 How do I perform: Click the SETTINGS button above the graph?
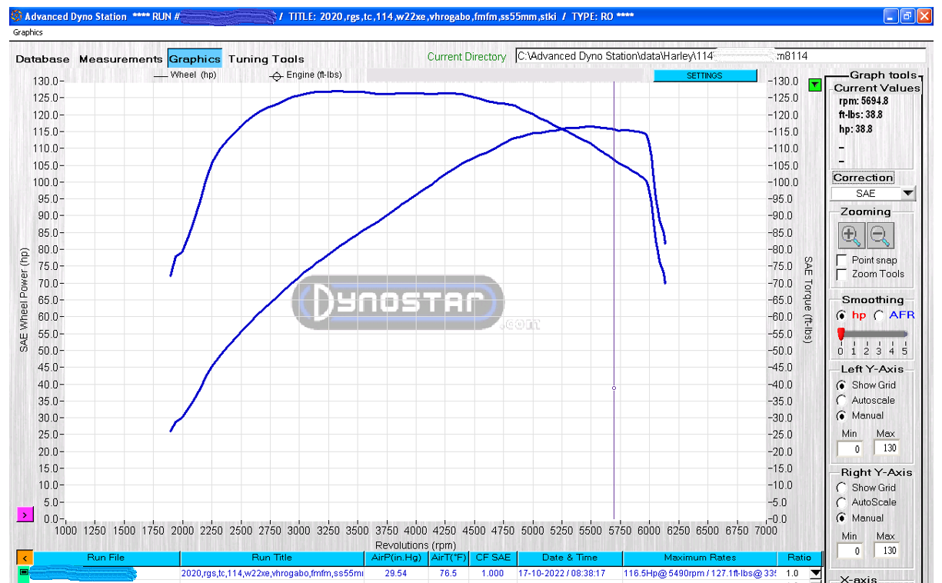pyautogui.click(x=704, y=75)
